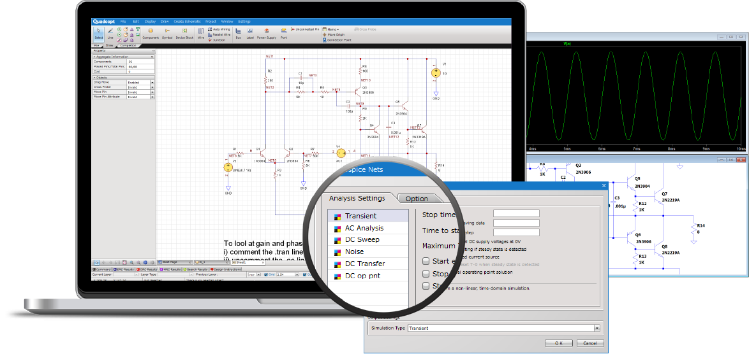Switch to the Option tab
This screenshot has width=749, height=354.
point(417,199)
